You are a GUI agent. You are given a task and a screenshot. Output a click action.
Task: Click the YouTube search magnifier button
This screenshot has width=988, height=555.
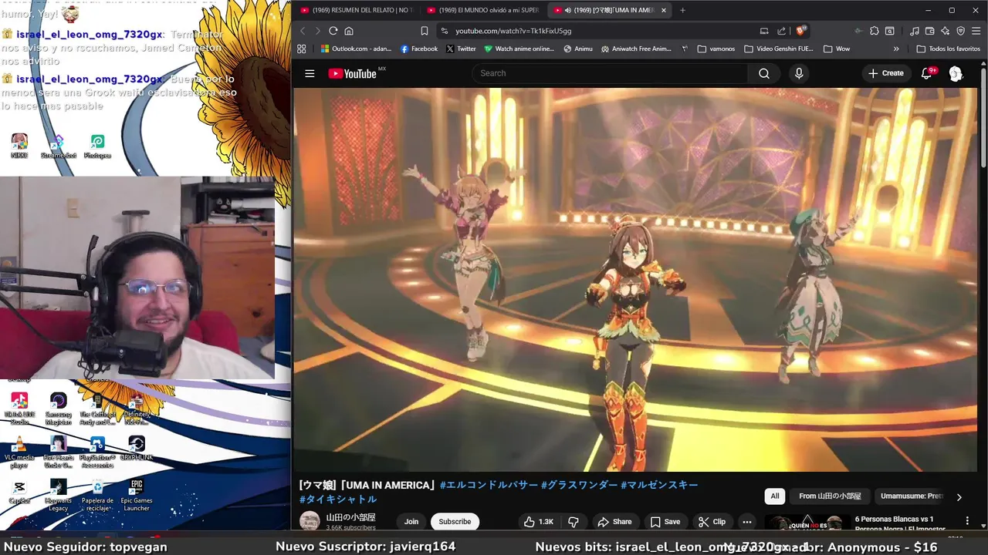point(763,73)
